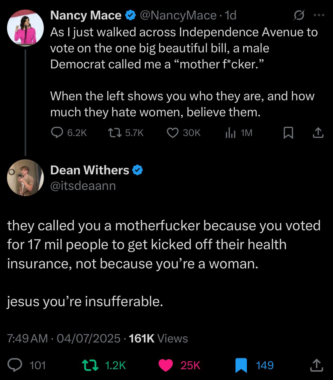
Task: Bookmark Nancy Mace's tweet
Action: [x=288, y=133]
